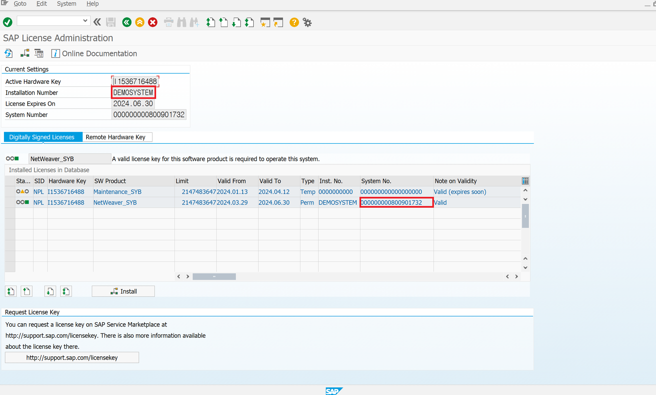Image resolution: width=656 pixels, height=395 pixels.
Task: Click the table layout settings icon
Action: (525, 181)
